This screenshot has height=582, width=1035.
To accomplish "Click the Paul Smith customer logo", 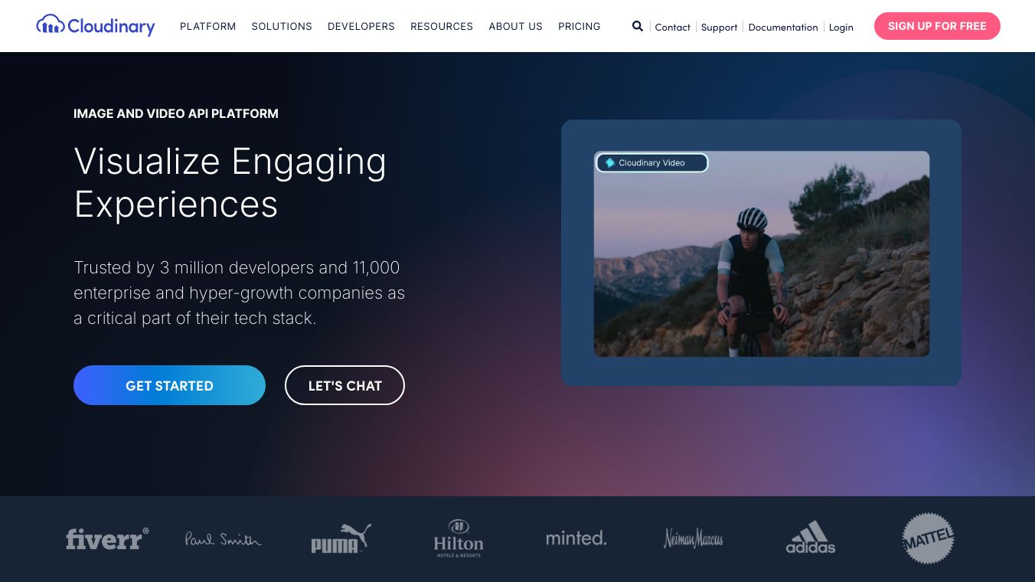I will (x=223, y=539).
